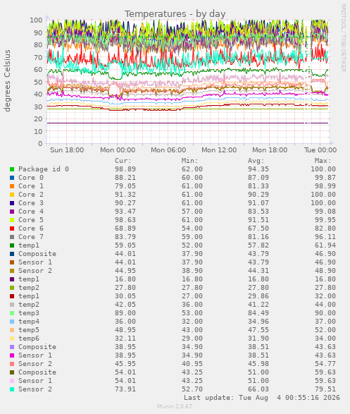Click the lime Core 5 legend swatch
This screenshot has width=350, height=414.
point(12,220)
